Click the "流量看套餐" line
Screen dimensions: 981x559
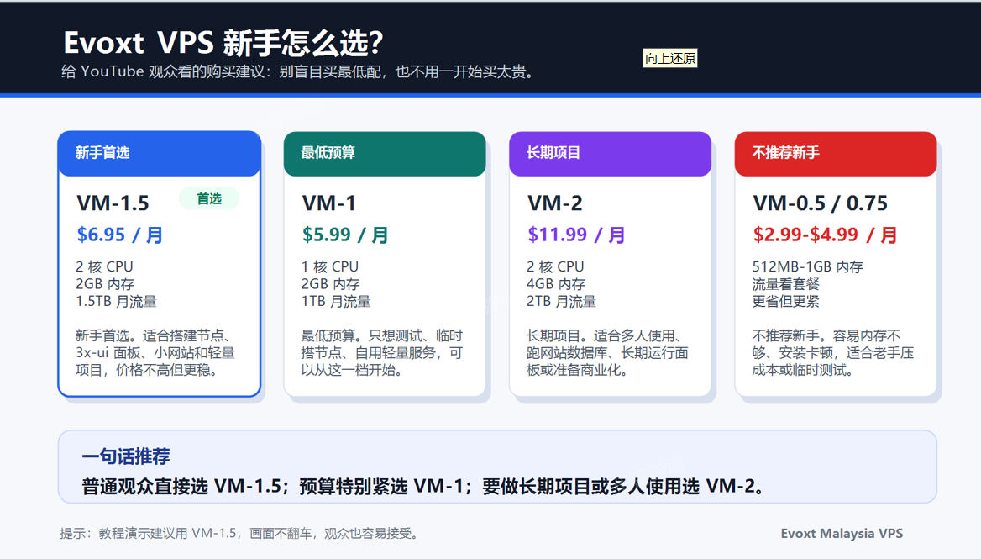tap(786, 284)
